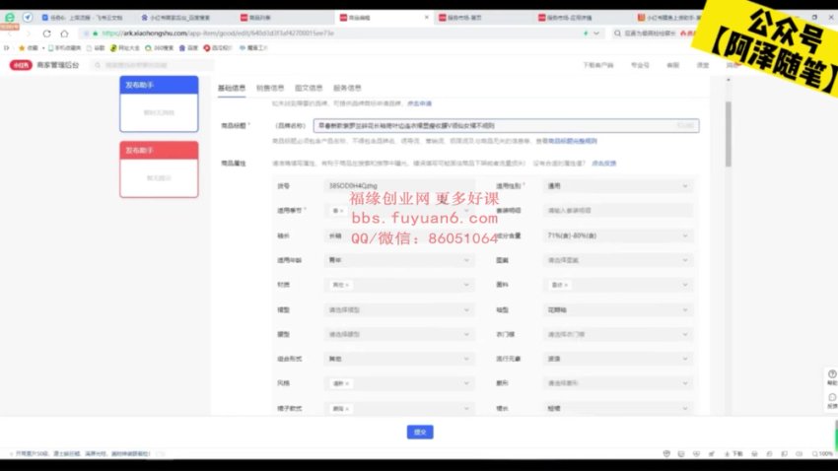Expand the 适用性别 dropdown
The width and height of the screenshot is (838, 471).
[684, 186]
